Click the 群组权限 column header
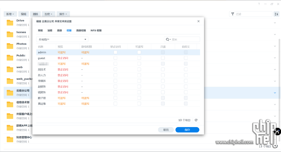 click(87, 47)
